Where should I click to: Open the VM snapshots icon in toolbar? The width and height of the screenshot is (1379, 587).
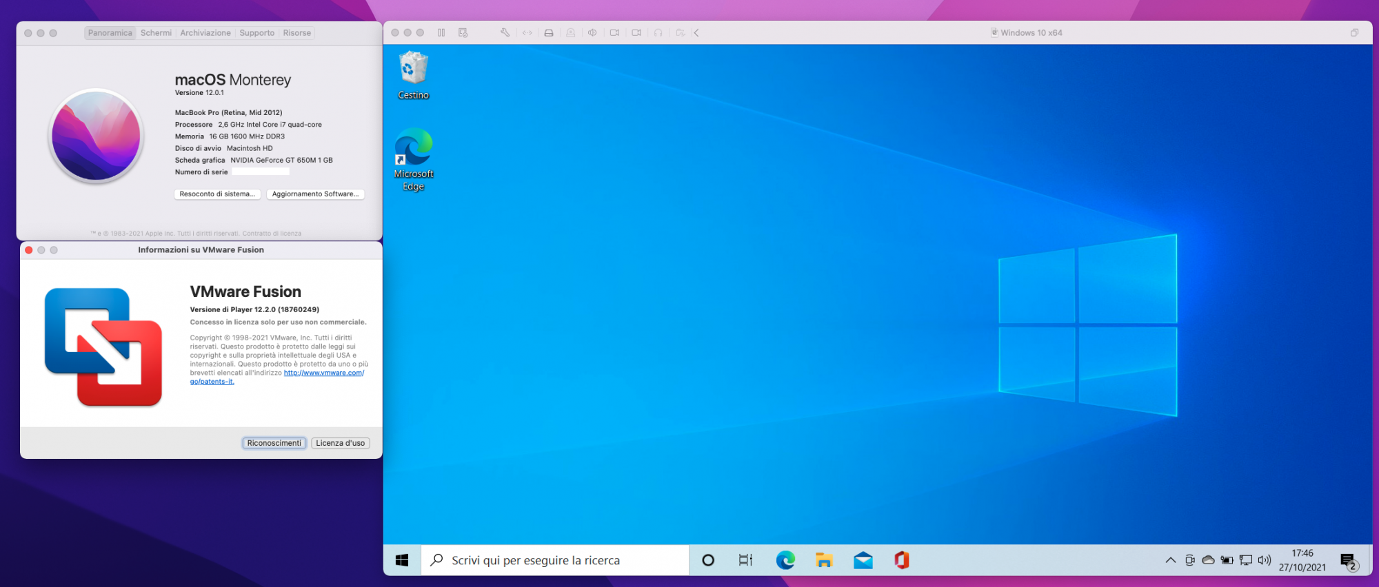tap(463, 33)
